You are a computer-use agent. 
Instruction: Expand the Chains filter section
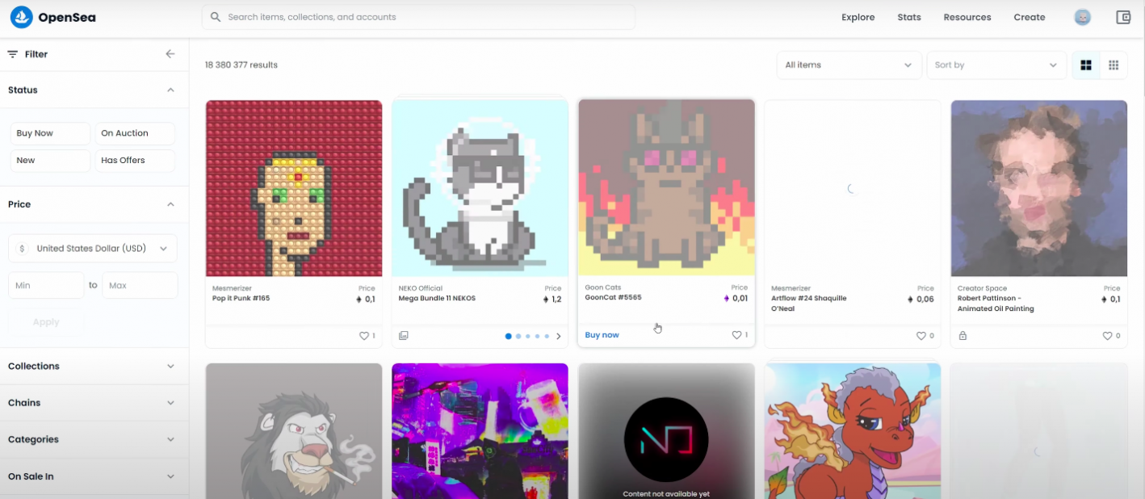pos(94,403)
